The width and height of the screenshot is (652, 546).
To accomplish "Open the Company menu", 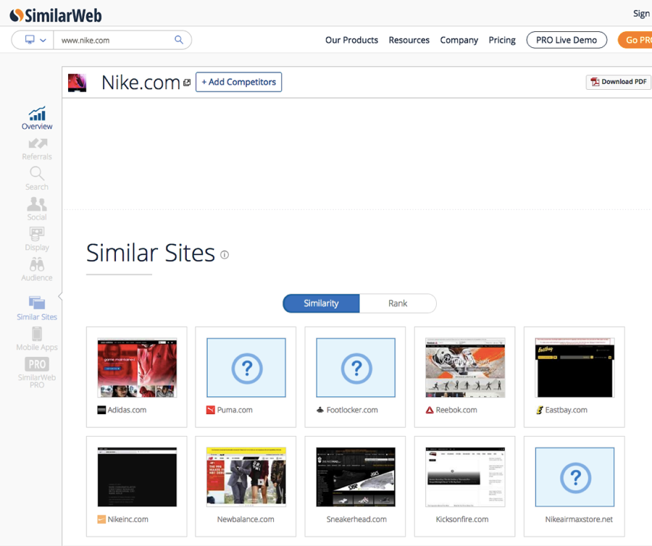I will pos(459,41).
